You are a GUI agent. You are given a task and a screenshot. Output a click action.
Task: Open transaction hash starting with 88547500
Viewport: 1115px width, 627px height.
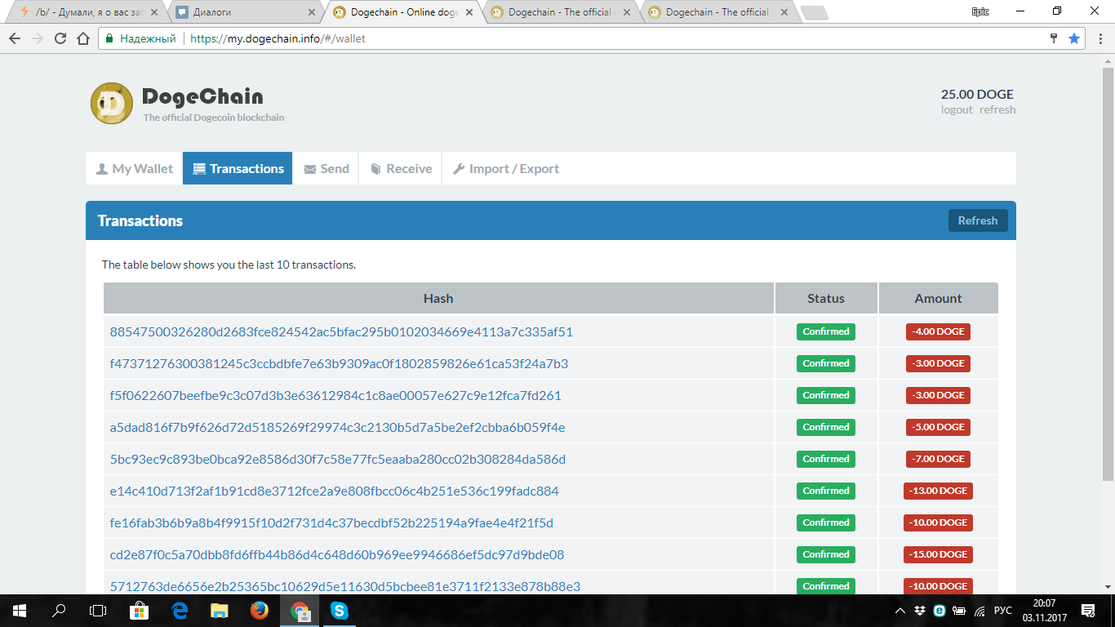tap(341, 332)
